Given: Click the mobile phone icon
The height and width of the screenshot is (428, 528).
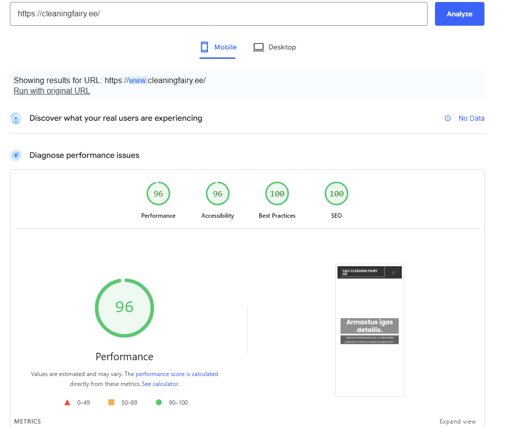Looking at the screenshot, I should pyautogui.click(x=204, y=47).
